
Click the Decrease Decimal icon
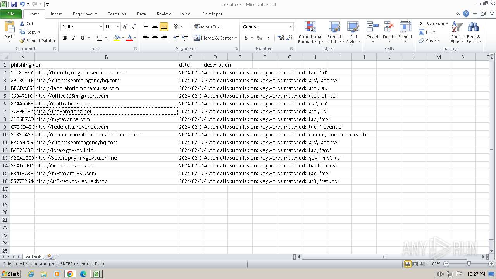coord(290,38)
